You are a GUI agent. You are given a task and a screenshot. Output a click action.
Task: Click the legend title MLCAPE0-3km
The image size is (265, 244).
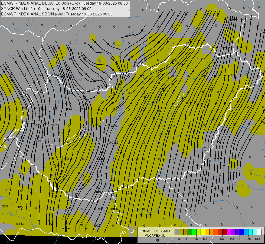pos(156,236)
